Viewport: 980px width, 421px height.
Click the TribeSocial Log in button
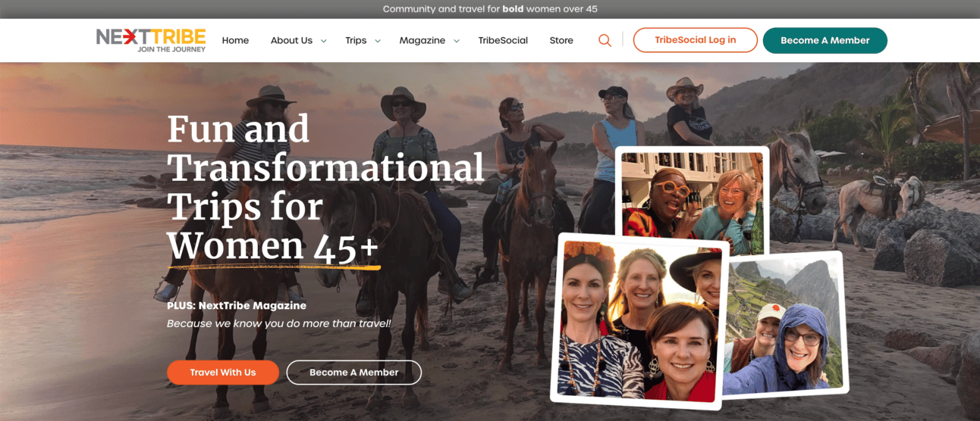pos(696,40)
